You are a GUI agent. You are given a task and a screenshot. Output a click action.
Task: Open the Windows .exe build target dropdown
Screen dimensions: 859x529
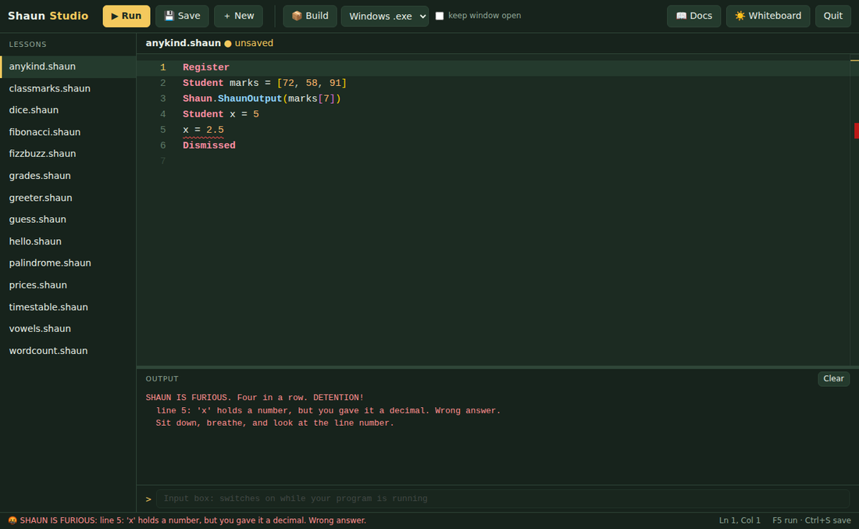point(384,16)
